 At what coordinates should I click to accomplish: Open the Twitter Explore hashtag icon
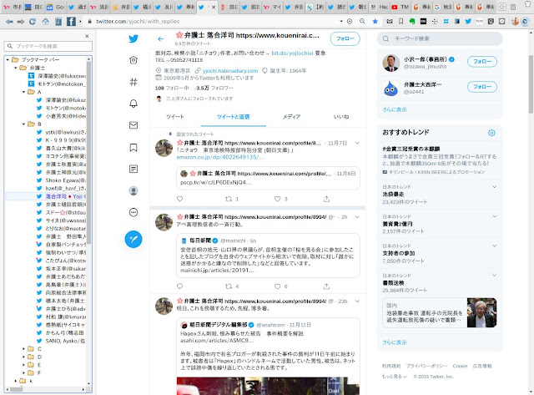point(133,82)
